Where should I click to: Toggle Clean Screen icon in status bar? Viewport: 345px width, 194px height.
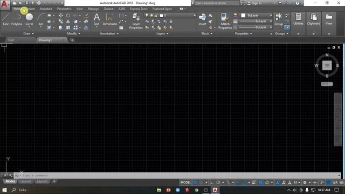tap(335, 183)
